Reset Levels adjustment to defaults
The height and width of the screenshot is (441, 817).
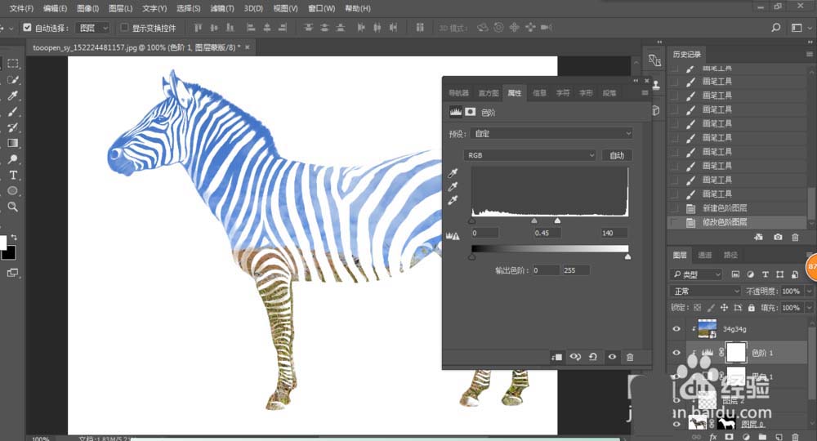(593, 357)
